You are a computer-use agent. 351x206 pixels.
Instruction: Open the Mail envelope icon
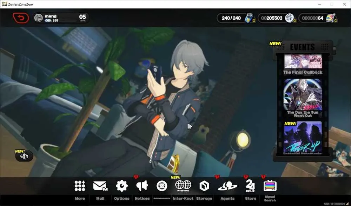[100, 186]
